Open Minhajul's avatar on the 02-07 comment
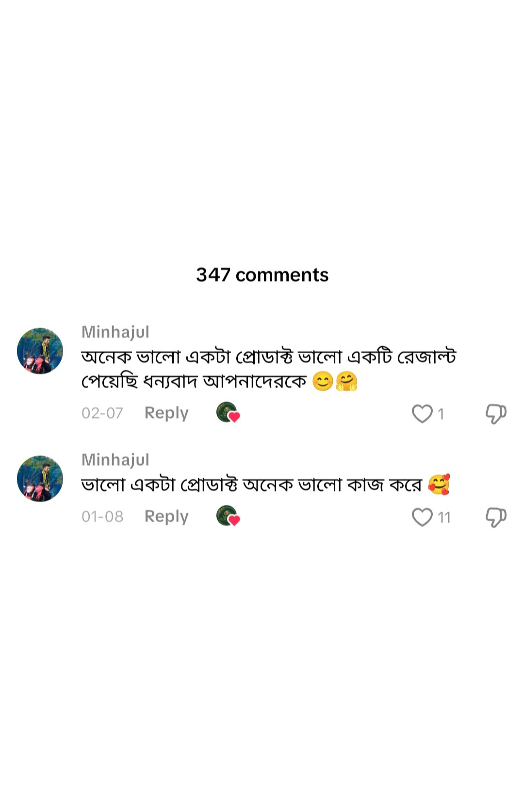The height and width of the screenshot is (787, 524). pos(40,351)
